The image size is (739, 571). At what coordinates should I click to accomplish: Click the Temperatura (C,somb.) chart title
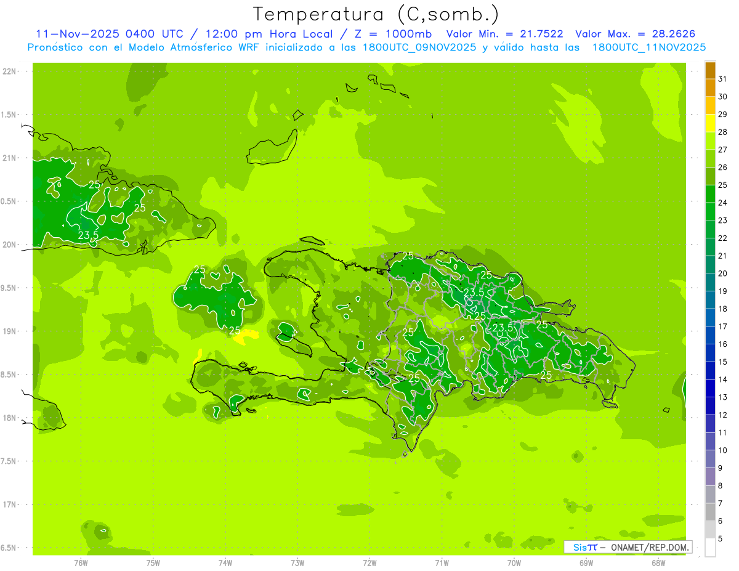click(x=376, y=14)
